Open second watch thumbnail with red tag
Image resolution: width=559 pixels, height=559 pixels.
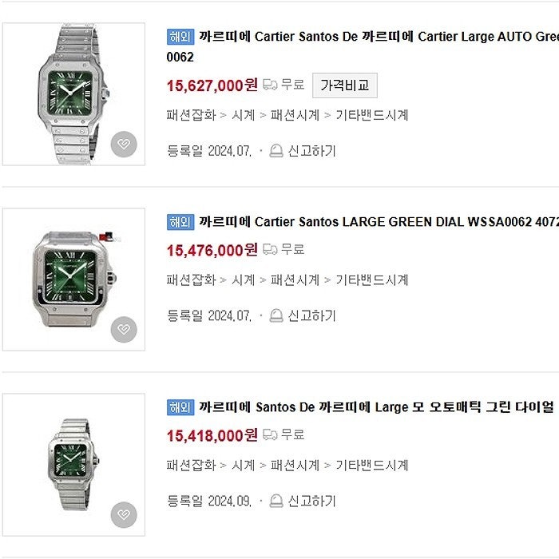tap(73, 279)
